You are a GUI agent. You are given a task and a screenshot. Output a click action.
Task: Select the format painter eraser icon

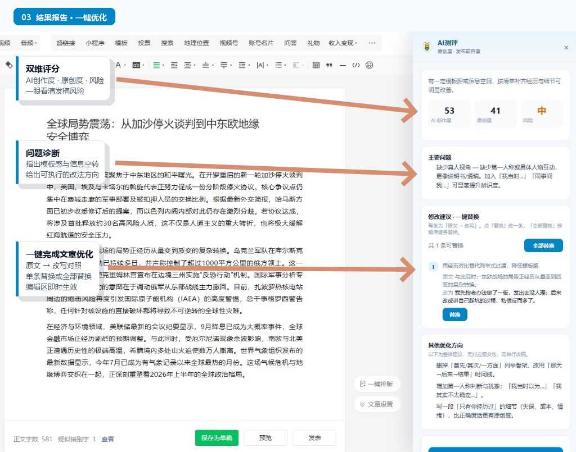9,65
